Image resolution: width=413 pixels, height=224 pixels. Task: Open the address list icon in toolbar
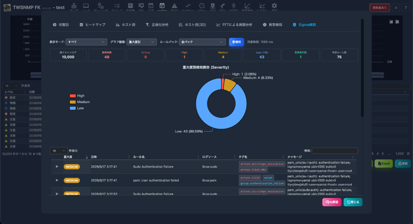(x=117, y=6)
